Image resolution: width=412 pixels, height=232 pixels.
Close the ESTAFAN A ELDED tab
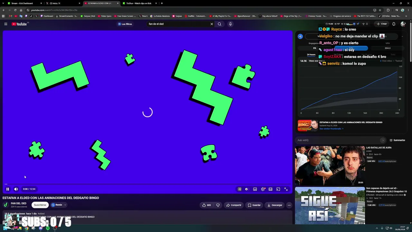[x=118, y=3]
